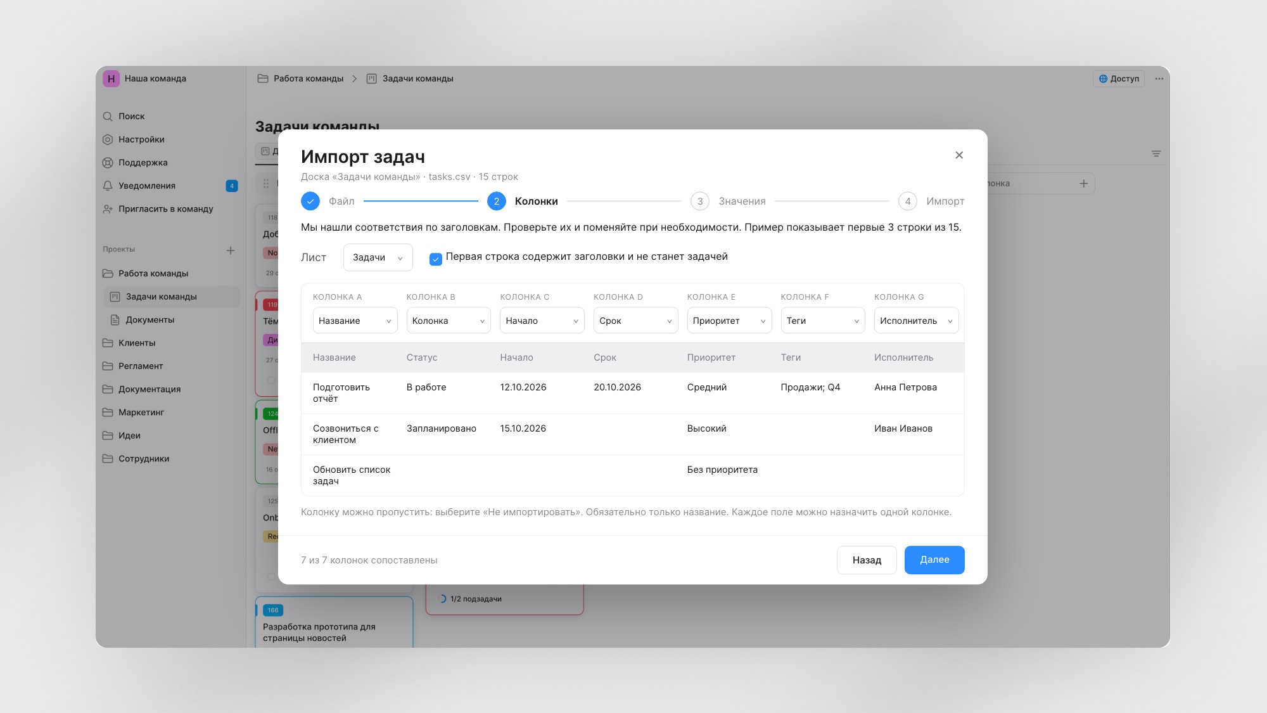Click the Поиск magnifier icon in sidebar
The height and width of the screenshot is (713, 1267).
pyautogui.click(x=108, y=117)
